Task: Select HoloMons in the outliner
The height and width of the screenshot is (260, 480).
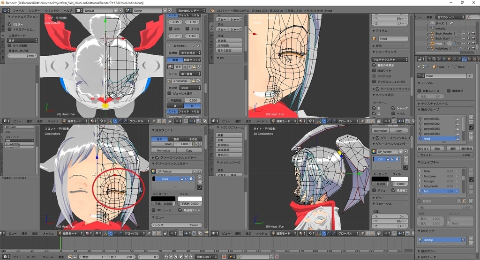Action: click(442, 48)
